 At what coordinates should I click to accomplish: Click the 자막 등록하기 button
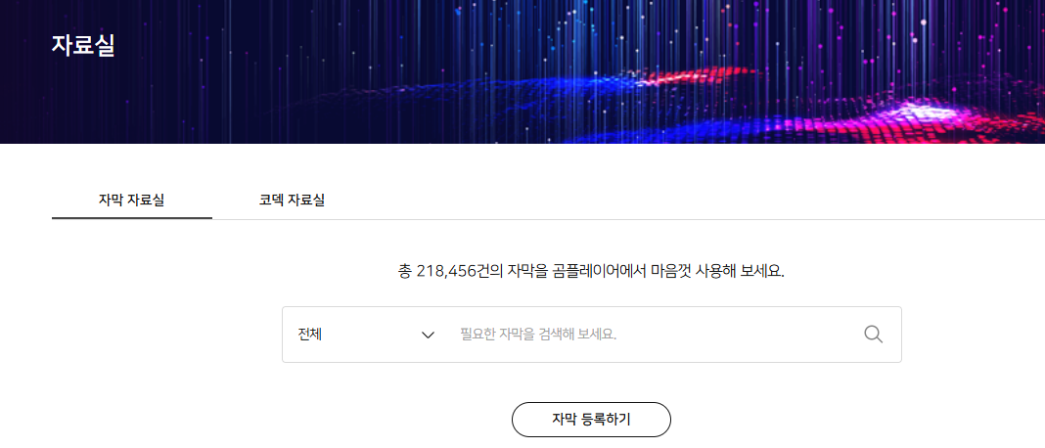pyautogui.click(x=591, y=420)
